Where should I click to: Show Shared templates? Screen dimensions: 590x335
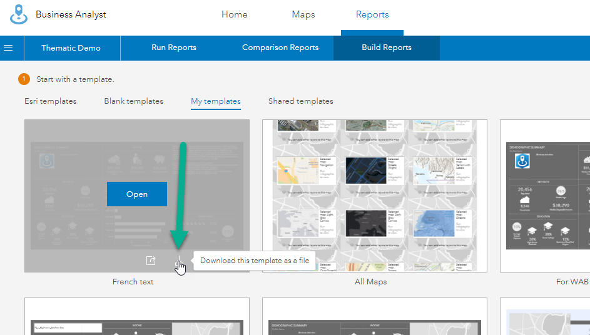click(301, 101)
